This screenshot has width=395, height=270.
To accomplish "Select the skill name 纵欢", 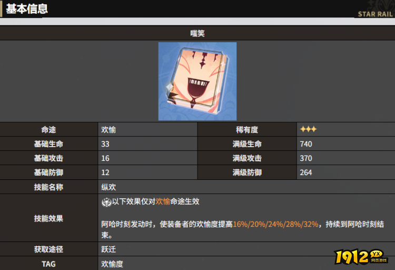I will point(108,187).
